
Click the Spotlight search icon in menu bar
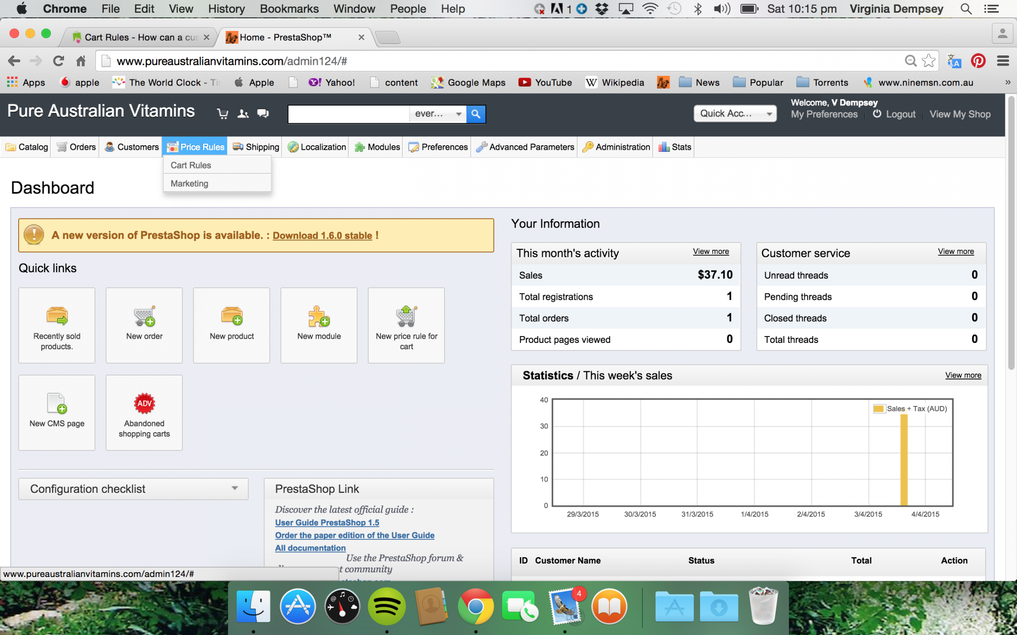(966, 9)
